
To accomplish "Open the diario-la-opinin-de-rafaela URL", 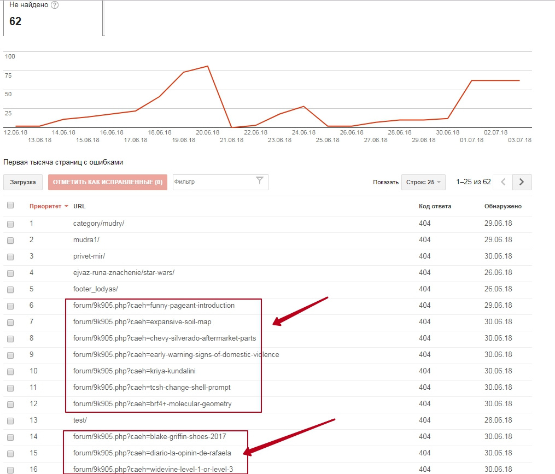I will pyautogui.click(x=152, y=453).
